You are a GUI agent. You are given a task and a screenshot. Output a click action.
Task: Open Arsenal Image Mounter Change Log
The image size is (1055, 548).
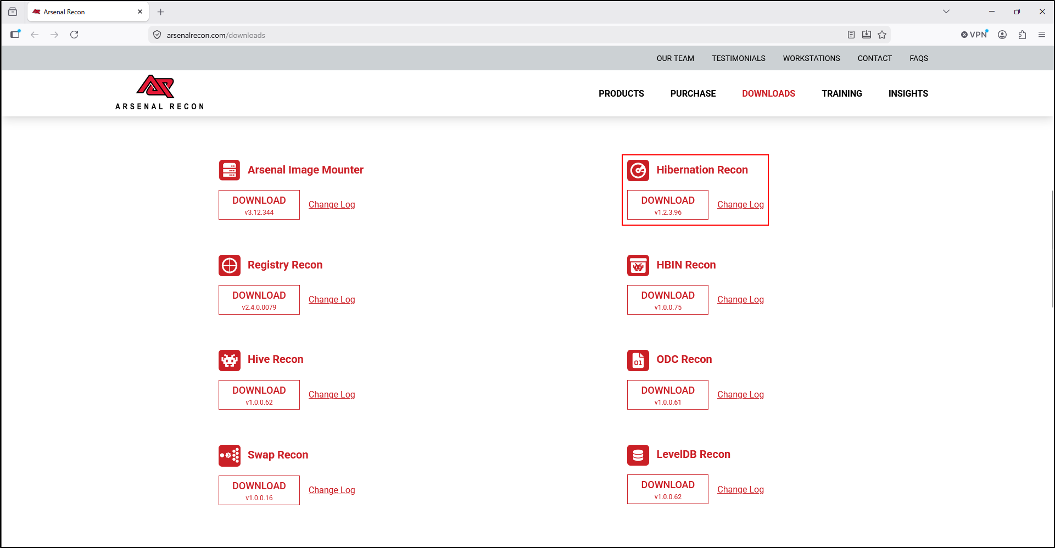(x=332, y=204)
